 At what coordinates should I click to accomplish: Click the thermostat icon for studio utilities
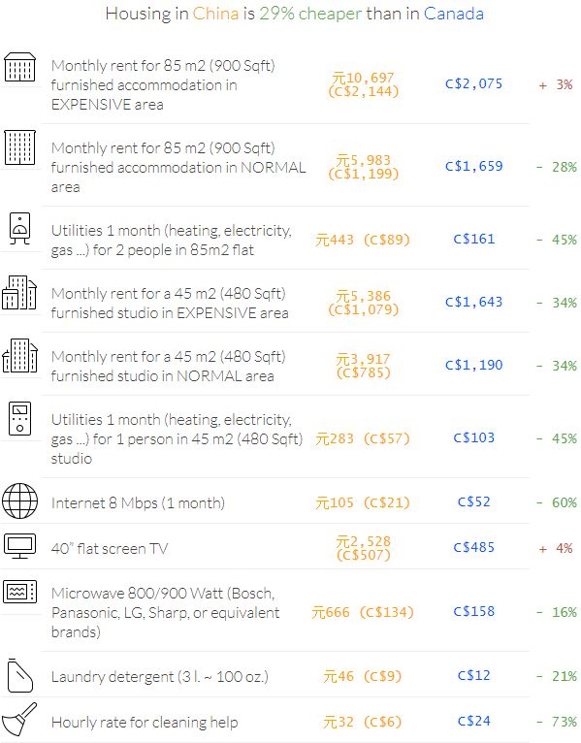20,418
